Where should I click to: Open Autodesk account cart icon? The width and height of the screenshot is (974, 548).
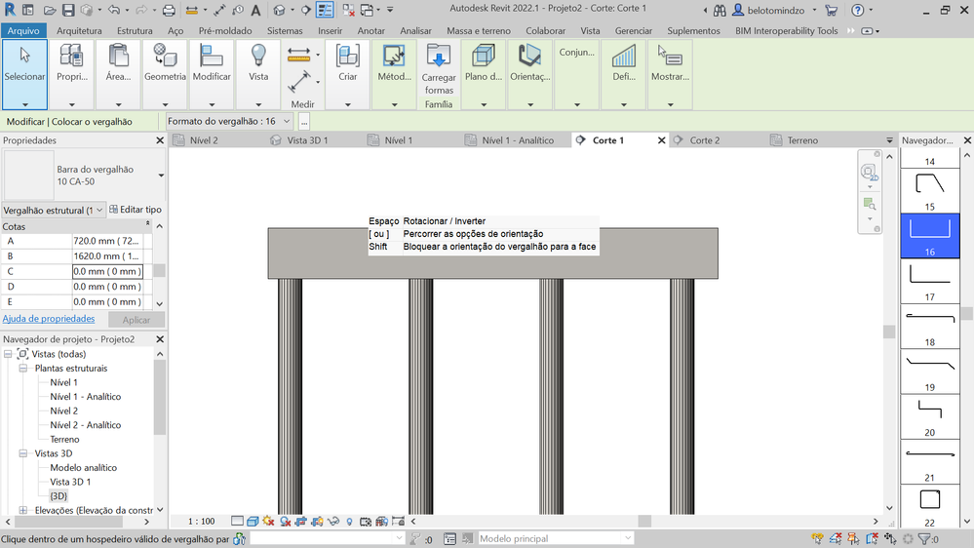831,10
